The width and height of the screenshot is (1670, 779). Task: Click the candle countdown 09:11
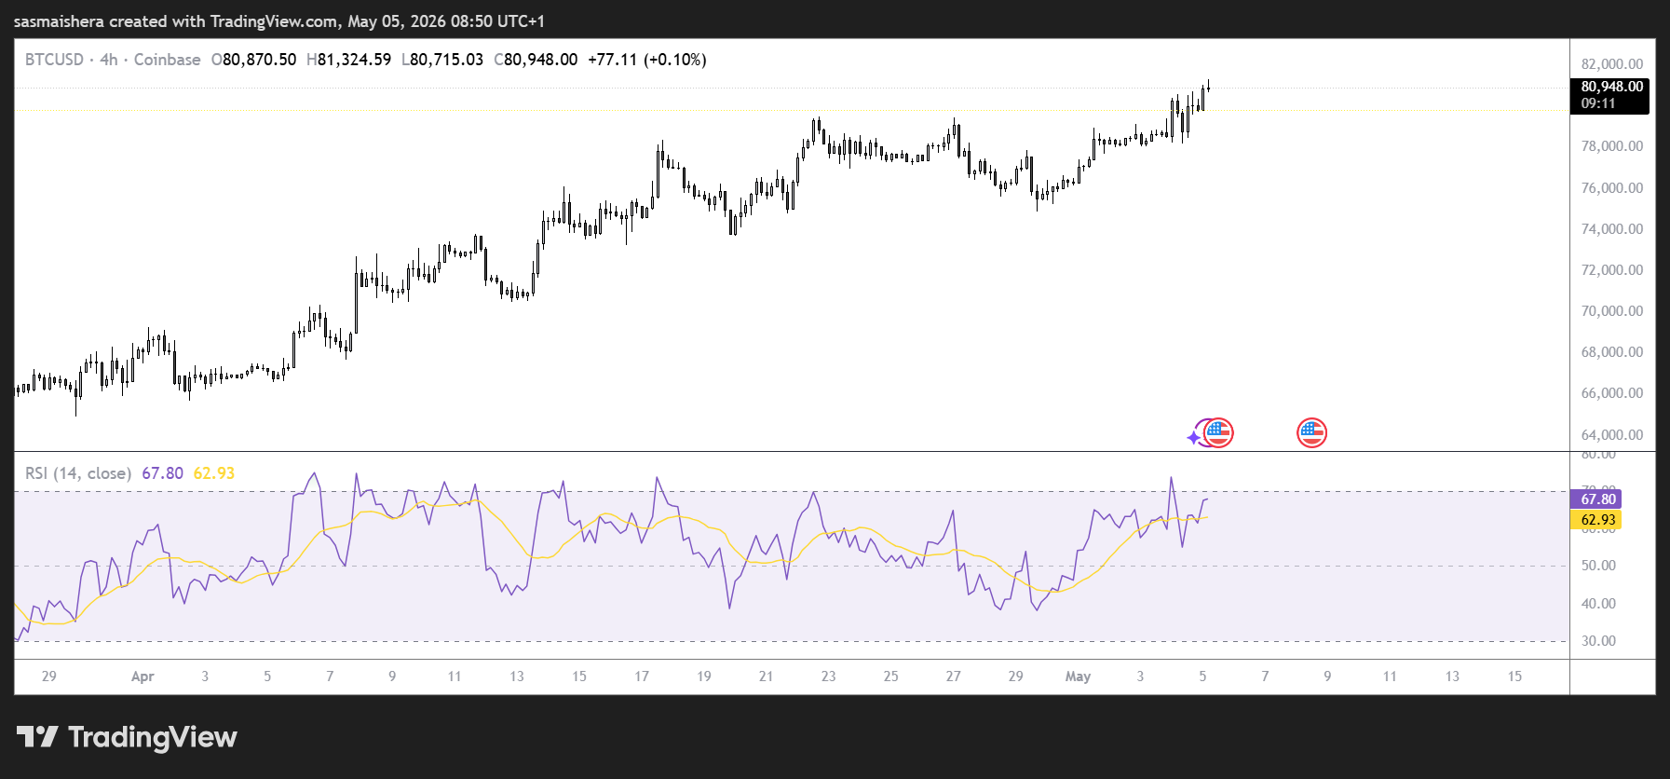(x=1597, y=103)
